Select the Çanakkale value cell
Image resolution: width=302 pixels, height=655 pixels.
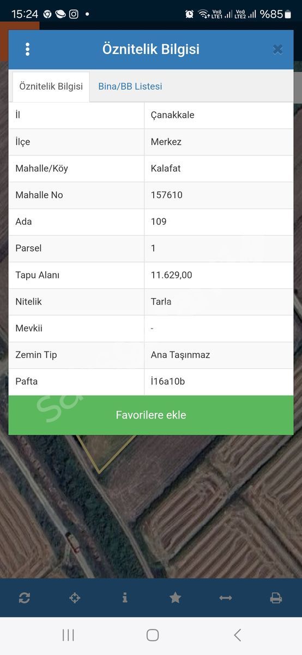tap(219, 115)
